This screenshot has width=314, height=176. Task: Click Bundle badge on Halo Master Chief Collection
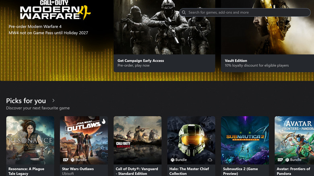pos(179,160)
